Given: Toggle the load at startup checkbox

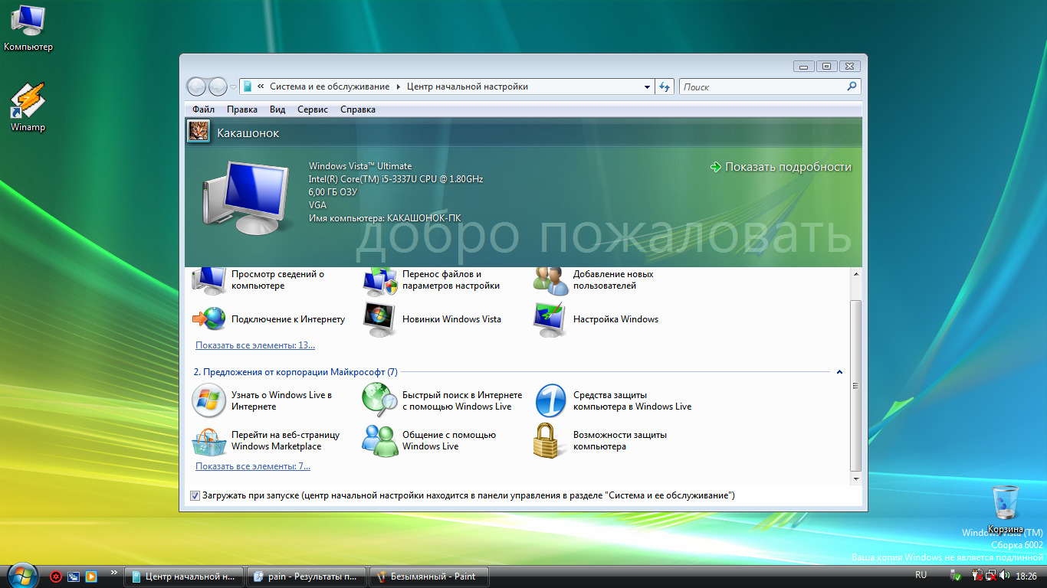Looking at the screenshot, I should click(195, 495).
